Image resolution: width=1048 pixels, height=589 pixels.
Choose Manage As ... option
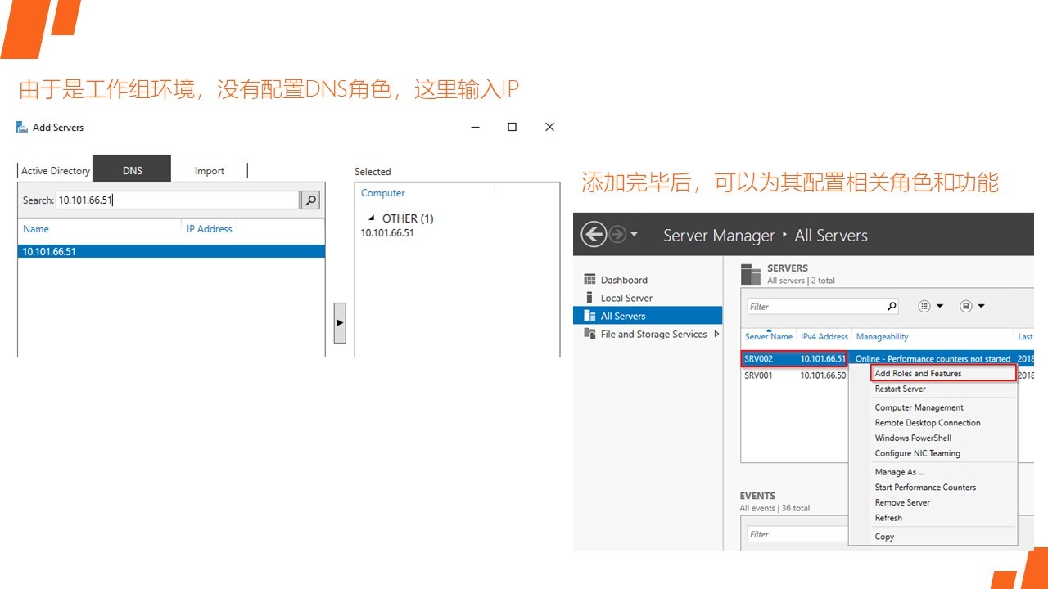[899, 472]
